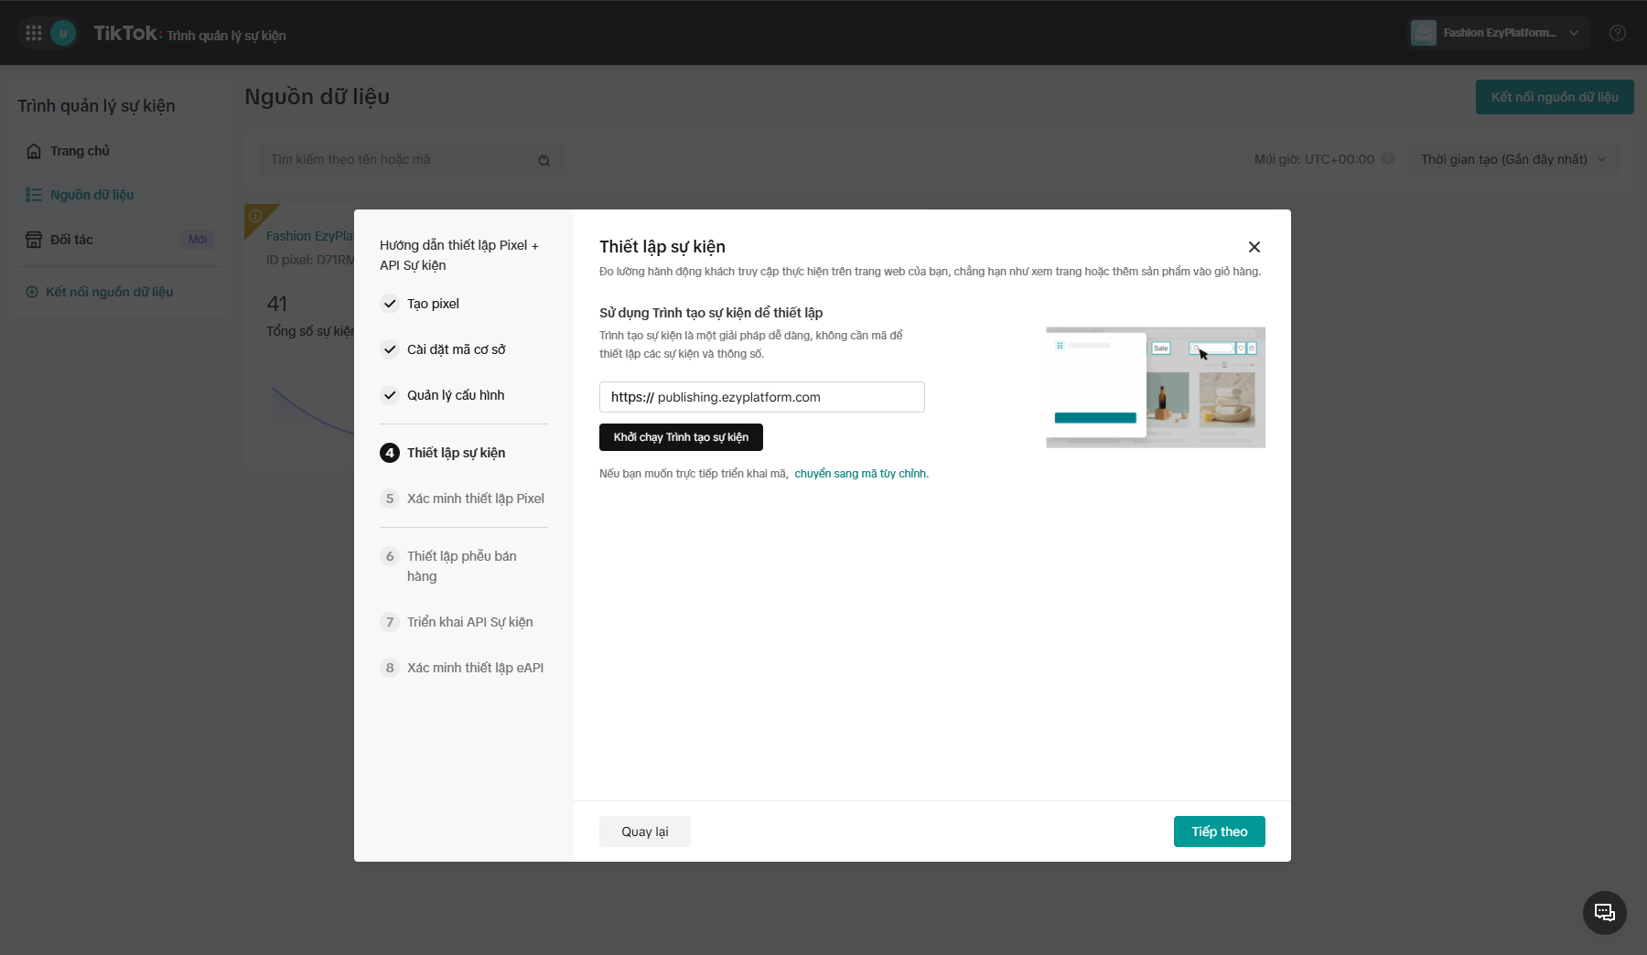The height and width of the screenshot is (955, 1647).
Task: Click the Tiếp theo button
Action: point(1220,832)
